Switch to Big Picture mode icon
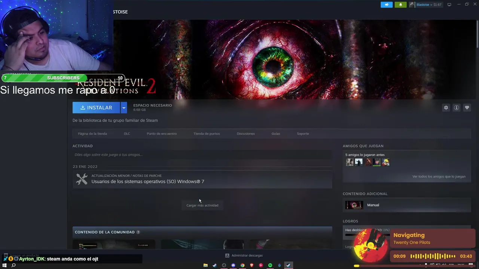Image resolution: width=479 pixels, height=269 pixels. pyautogui.click(x=449, y=4)
